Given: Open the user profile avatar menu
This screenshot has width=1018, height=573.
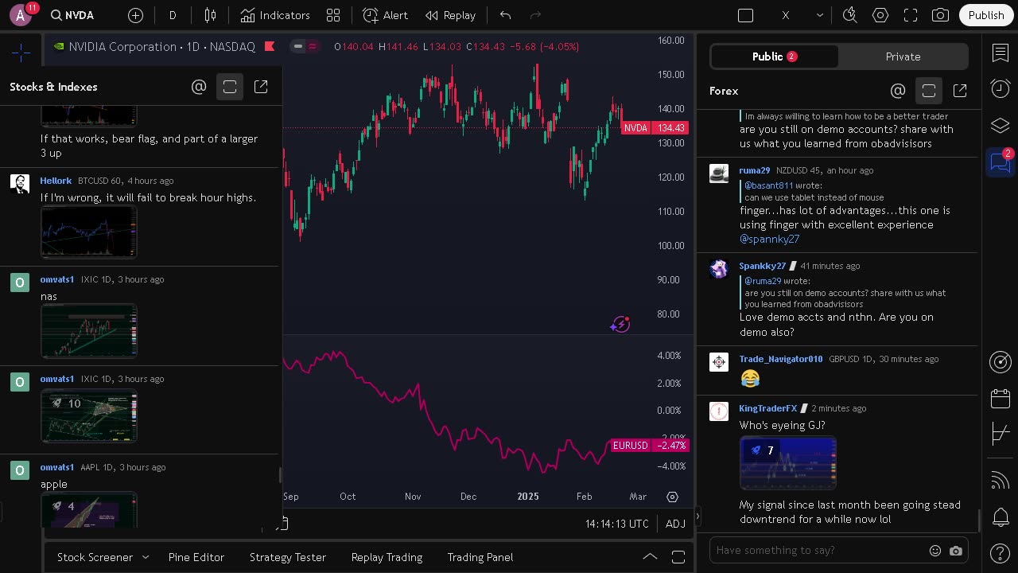Looking at the screenshot, I should [x=21, y=15].
